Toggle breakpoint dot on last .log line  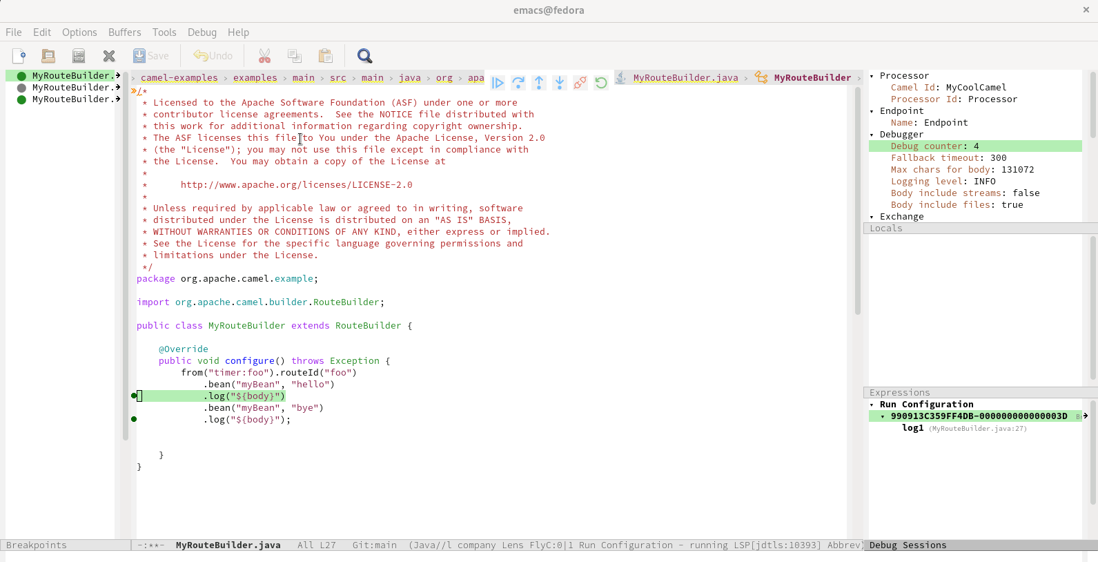pyautogui.click(x=134, y=419)
